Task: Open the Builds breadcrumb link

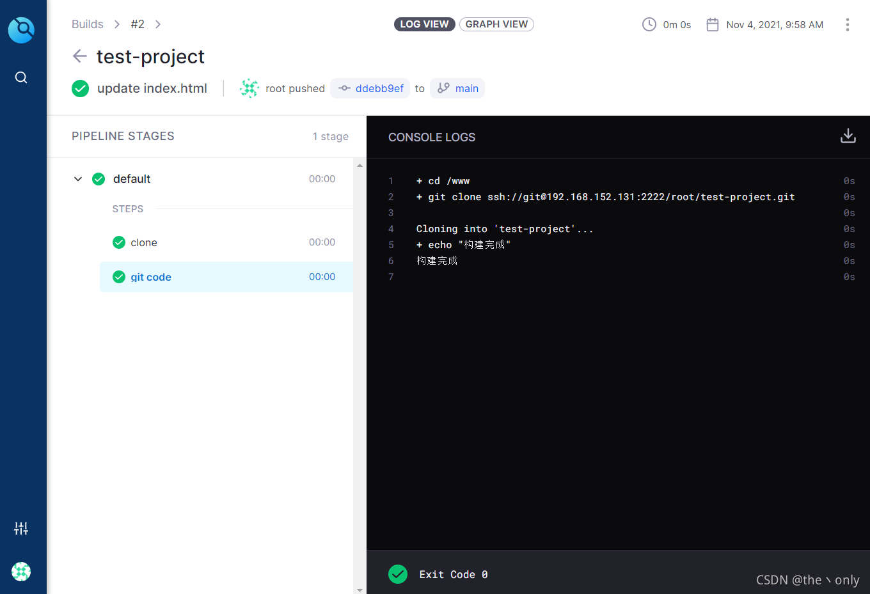Action: pyautogui.click(x=88, y=24)
